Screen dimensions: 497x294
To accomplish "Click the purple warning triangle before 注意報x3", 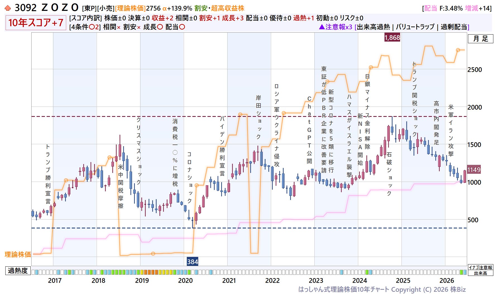I will coord(322,27).
